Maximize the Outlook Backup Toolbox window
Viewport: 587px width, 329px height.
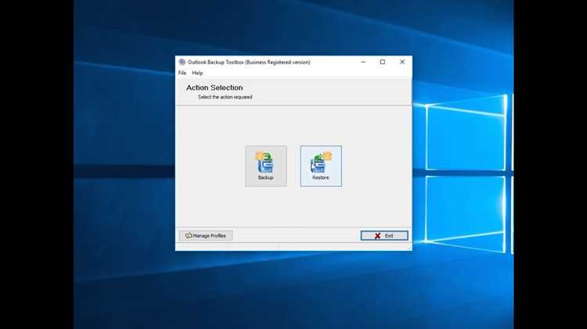click(x=383, y=62)
